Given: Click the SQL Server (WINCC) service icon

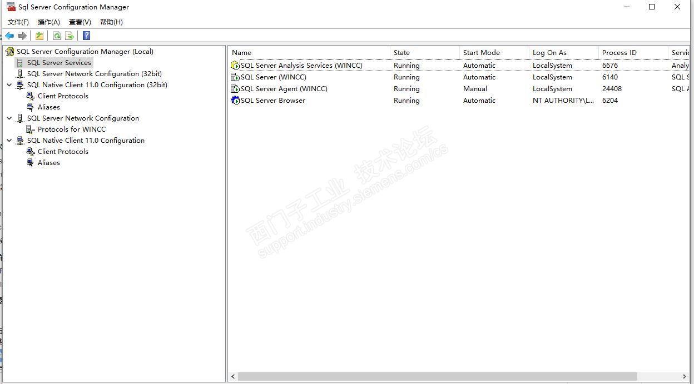Looking at the screenshot, I should pos(235,77).
